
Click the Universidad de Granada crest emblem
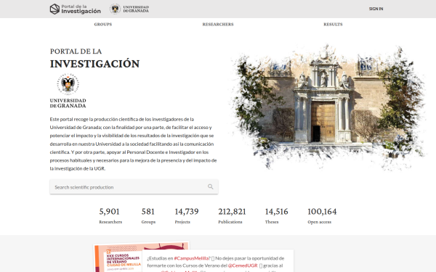pyautogui.click(x=68, y=84)
